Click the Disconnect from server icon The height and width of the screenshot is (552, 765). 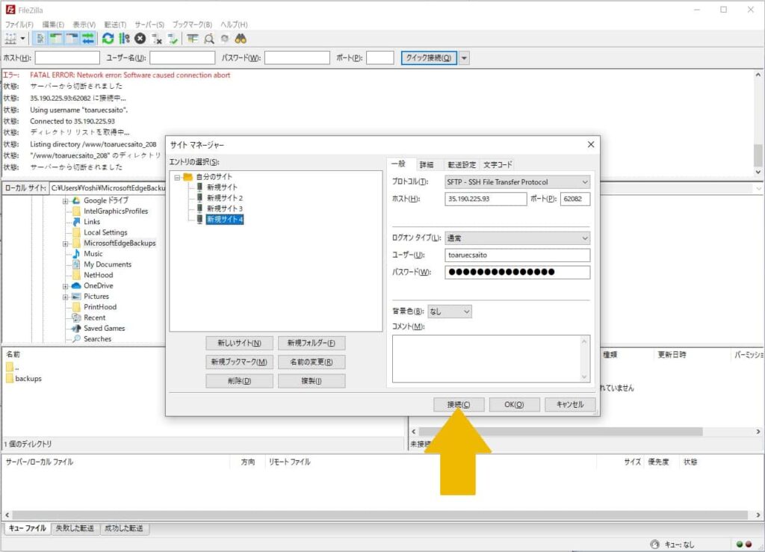pos(158,38)
